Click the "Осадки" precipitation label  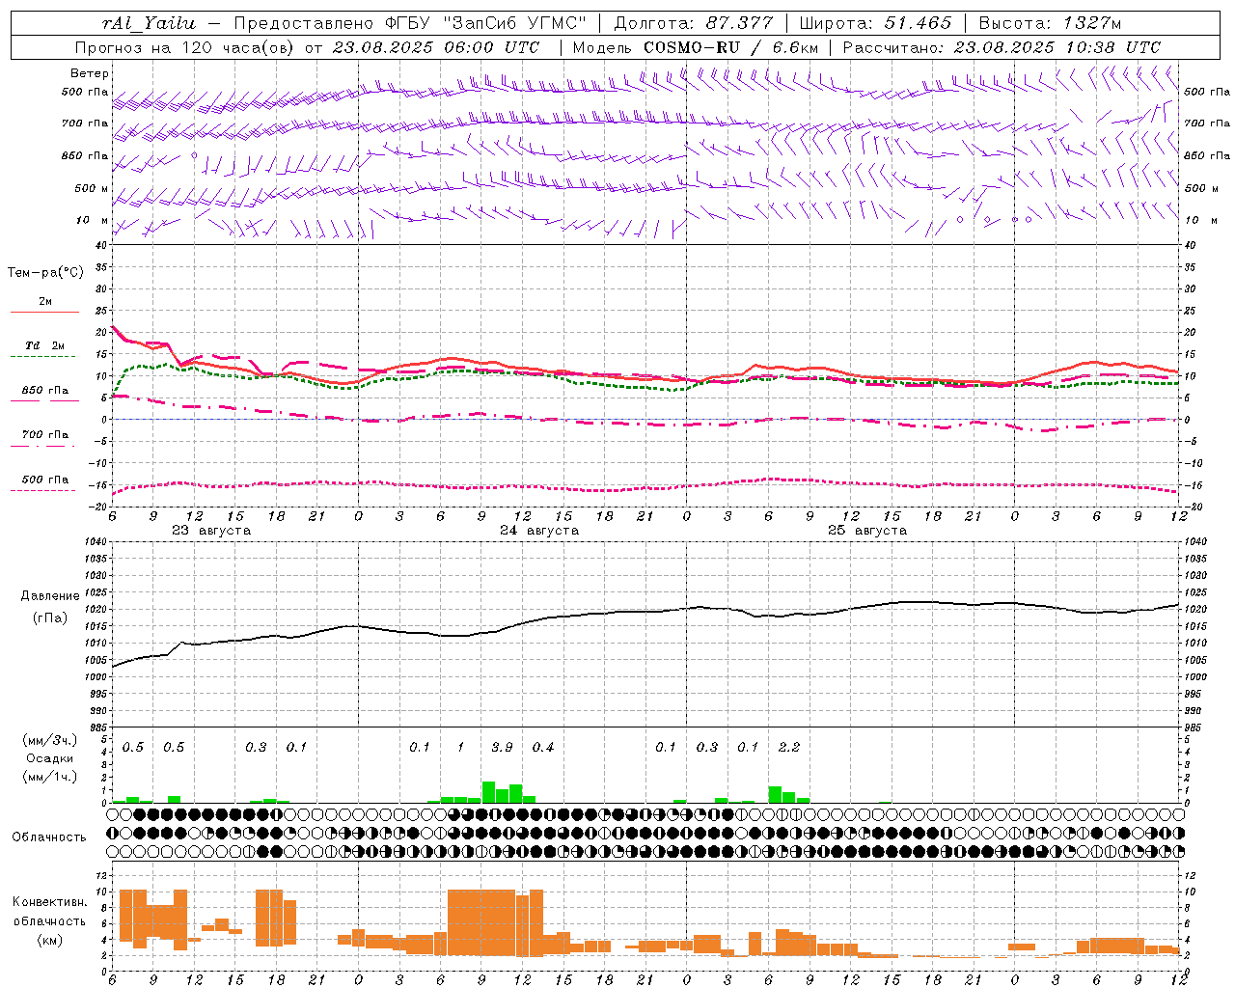pyautogui.click(x=50, y=758)
